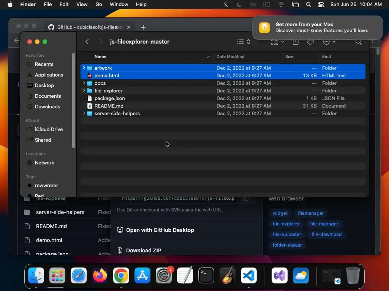Open the group-by dropdown in Finder toolbar
Screen dimensions: 389x291
tap(278, 42)
